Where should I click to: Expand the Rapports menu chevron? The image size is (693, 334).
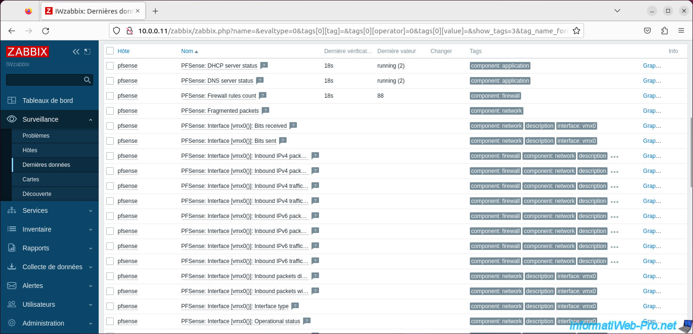(91, 249)
